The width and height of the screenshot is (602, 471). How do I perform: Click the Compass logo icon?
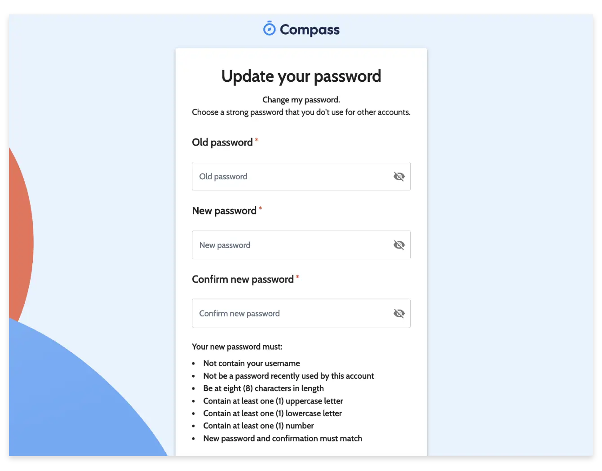269,29
